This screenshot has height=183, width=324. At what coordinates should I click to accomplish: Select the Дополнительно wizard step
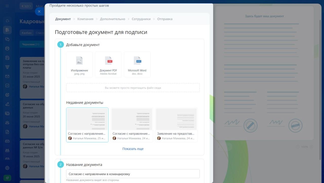coord(112,19)
